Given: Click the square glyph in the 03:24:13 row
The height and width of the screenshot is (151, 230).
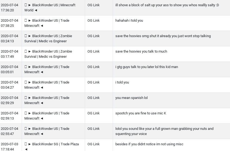Looking at the screenshot, I should [26, 36].
